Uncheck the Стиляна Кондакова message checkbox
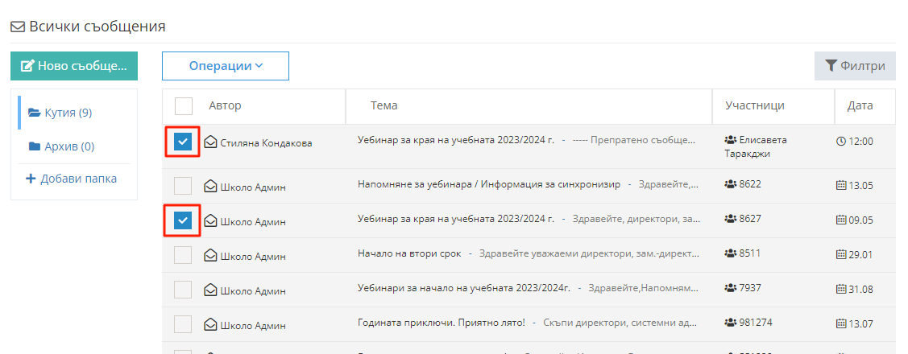The width and height of the screenshot is (908, 354). (x=183, y=142)
